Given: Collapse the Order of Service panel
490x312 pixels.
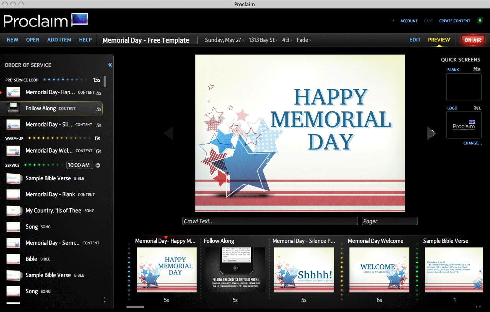Looking at the screenshot, I should tap(110, 65).
